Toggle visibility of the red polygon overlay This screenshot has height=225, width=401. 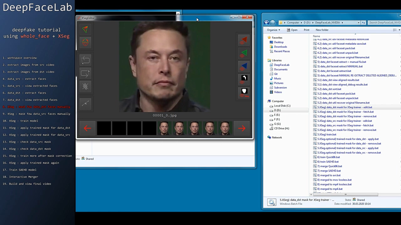click(x=244, y=40)
